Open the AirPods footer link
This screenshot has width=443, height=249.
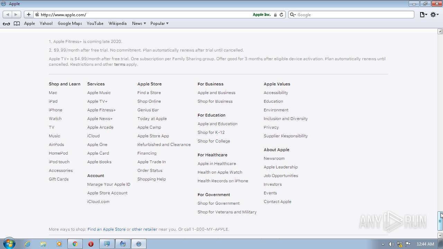[56, 145]
